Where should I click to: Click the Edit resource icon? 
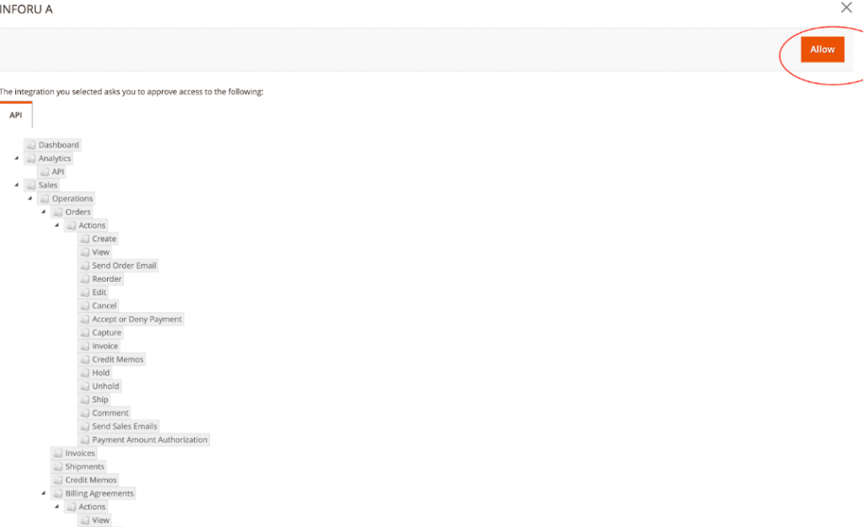[x=85, y=293]
